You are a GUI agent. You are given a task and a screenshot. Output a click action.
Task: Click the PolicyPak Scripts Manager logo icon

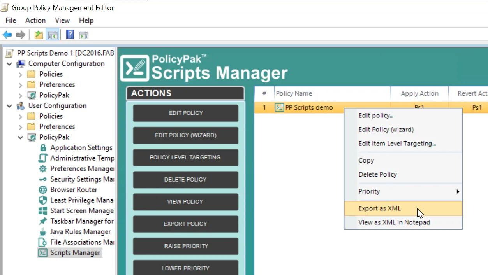135,68
